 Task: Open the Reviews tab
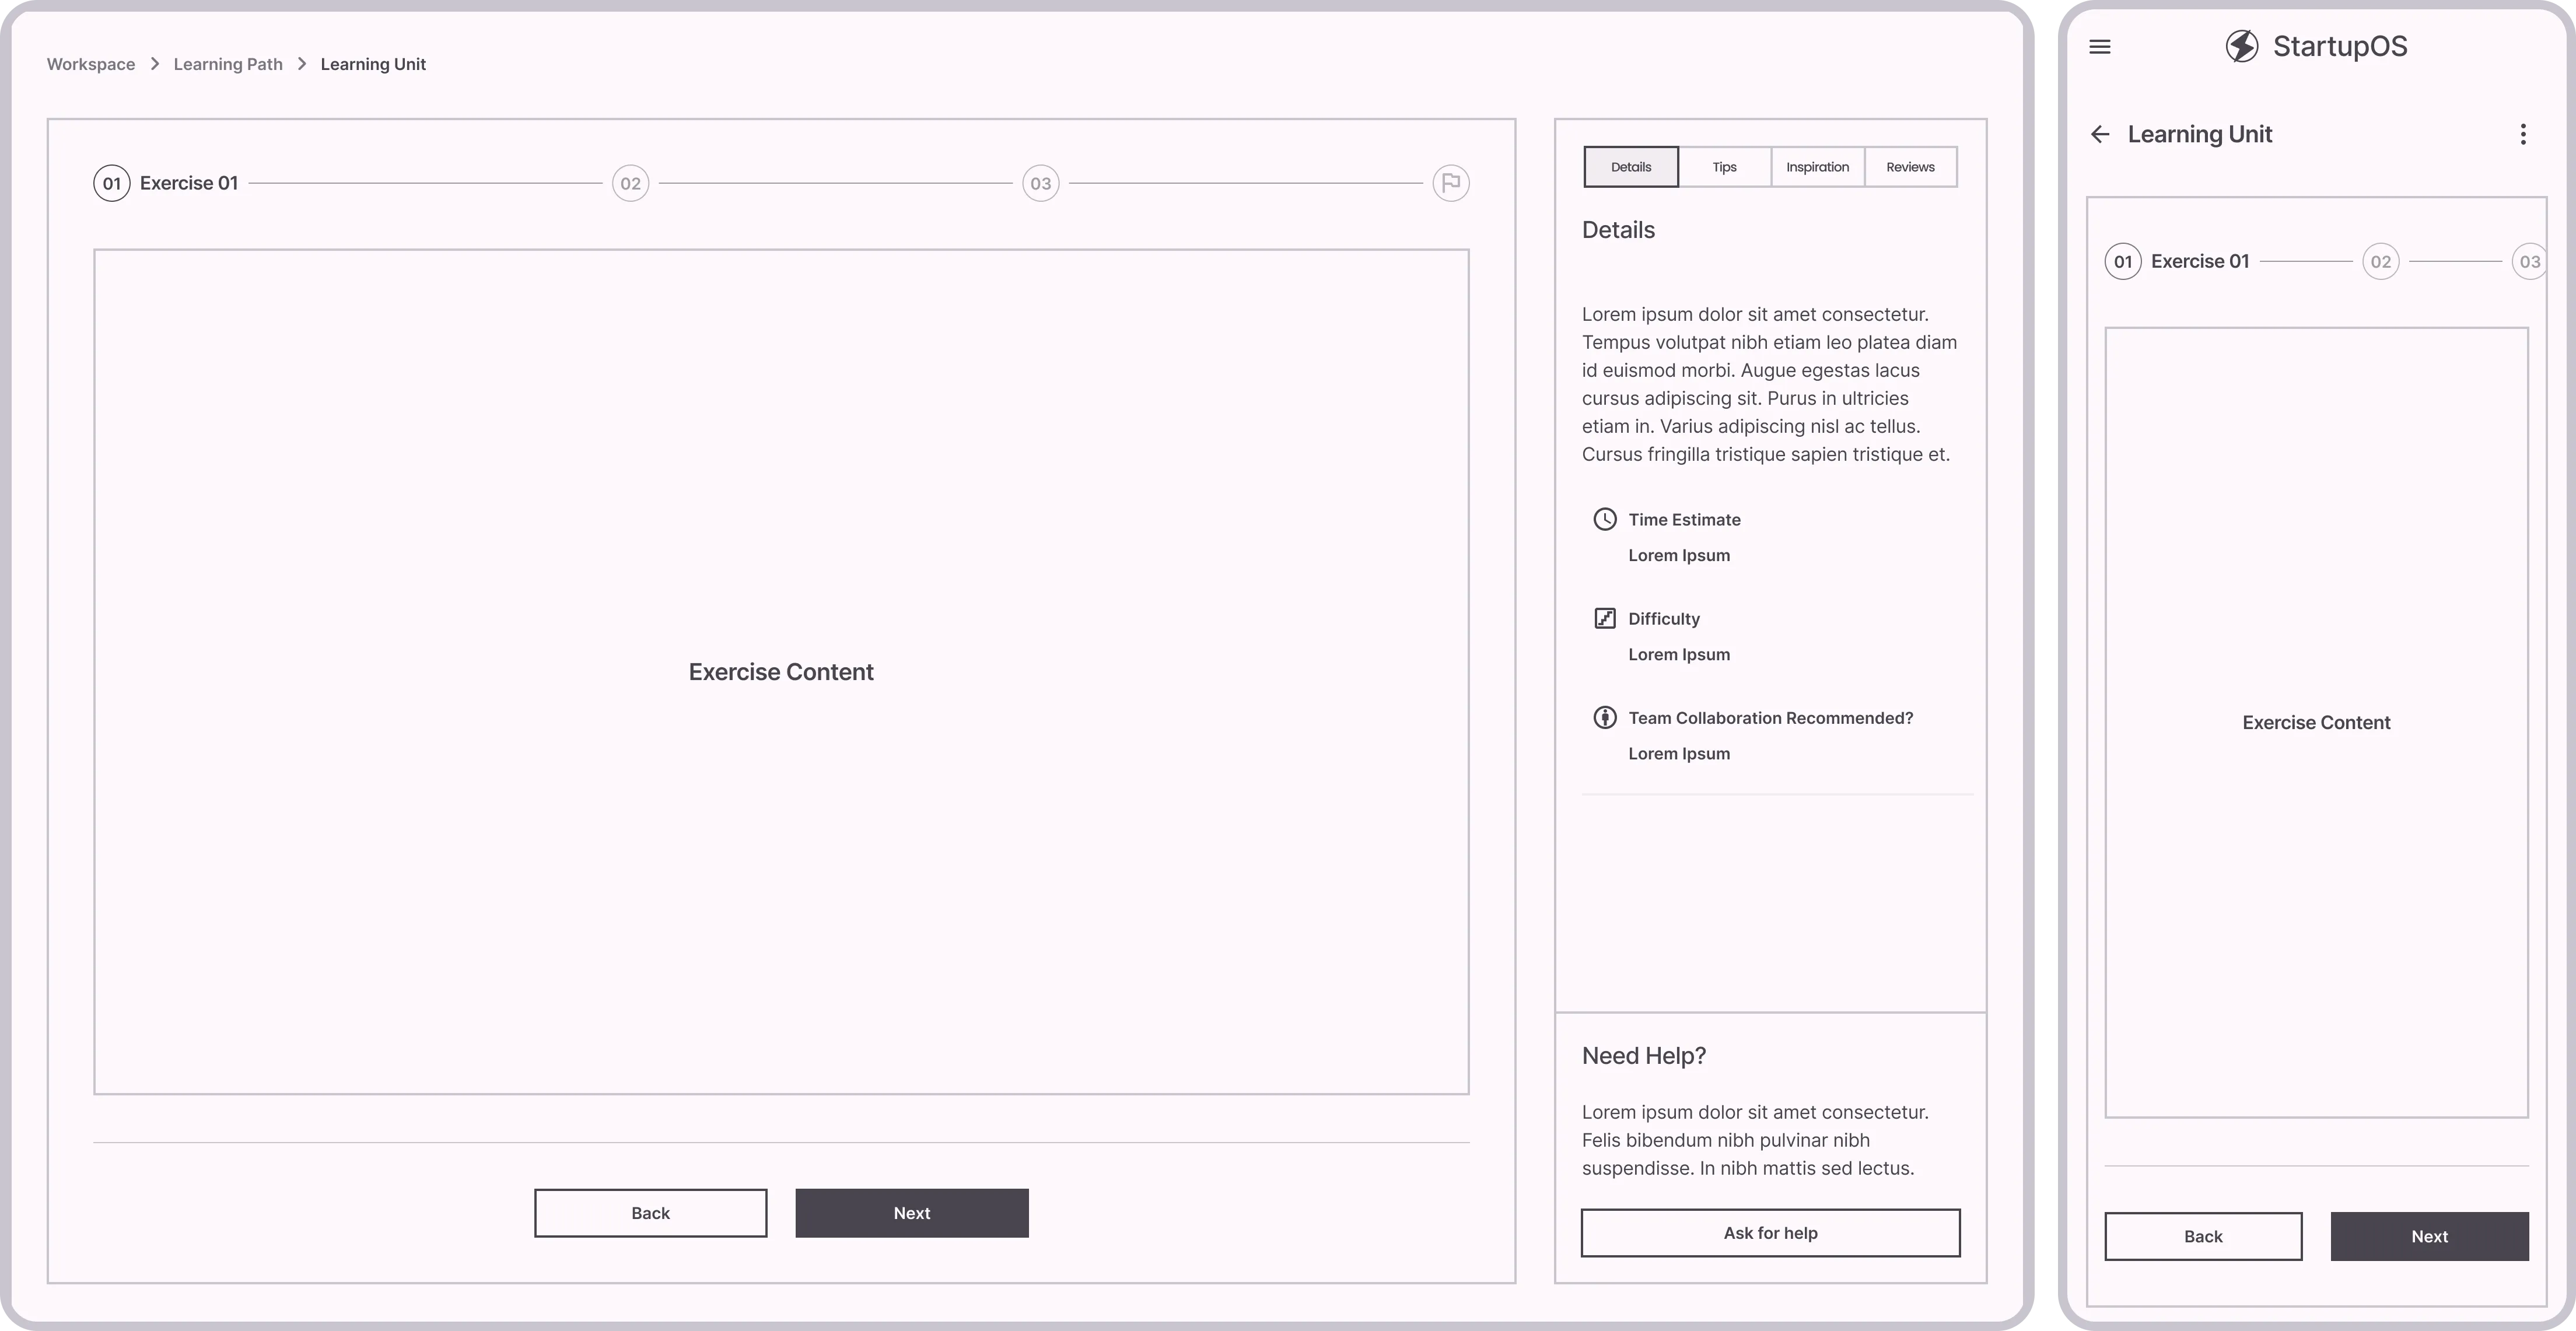click(1909, 166)
